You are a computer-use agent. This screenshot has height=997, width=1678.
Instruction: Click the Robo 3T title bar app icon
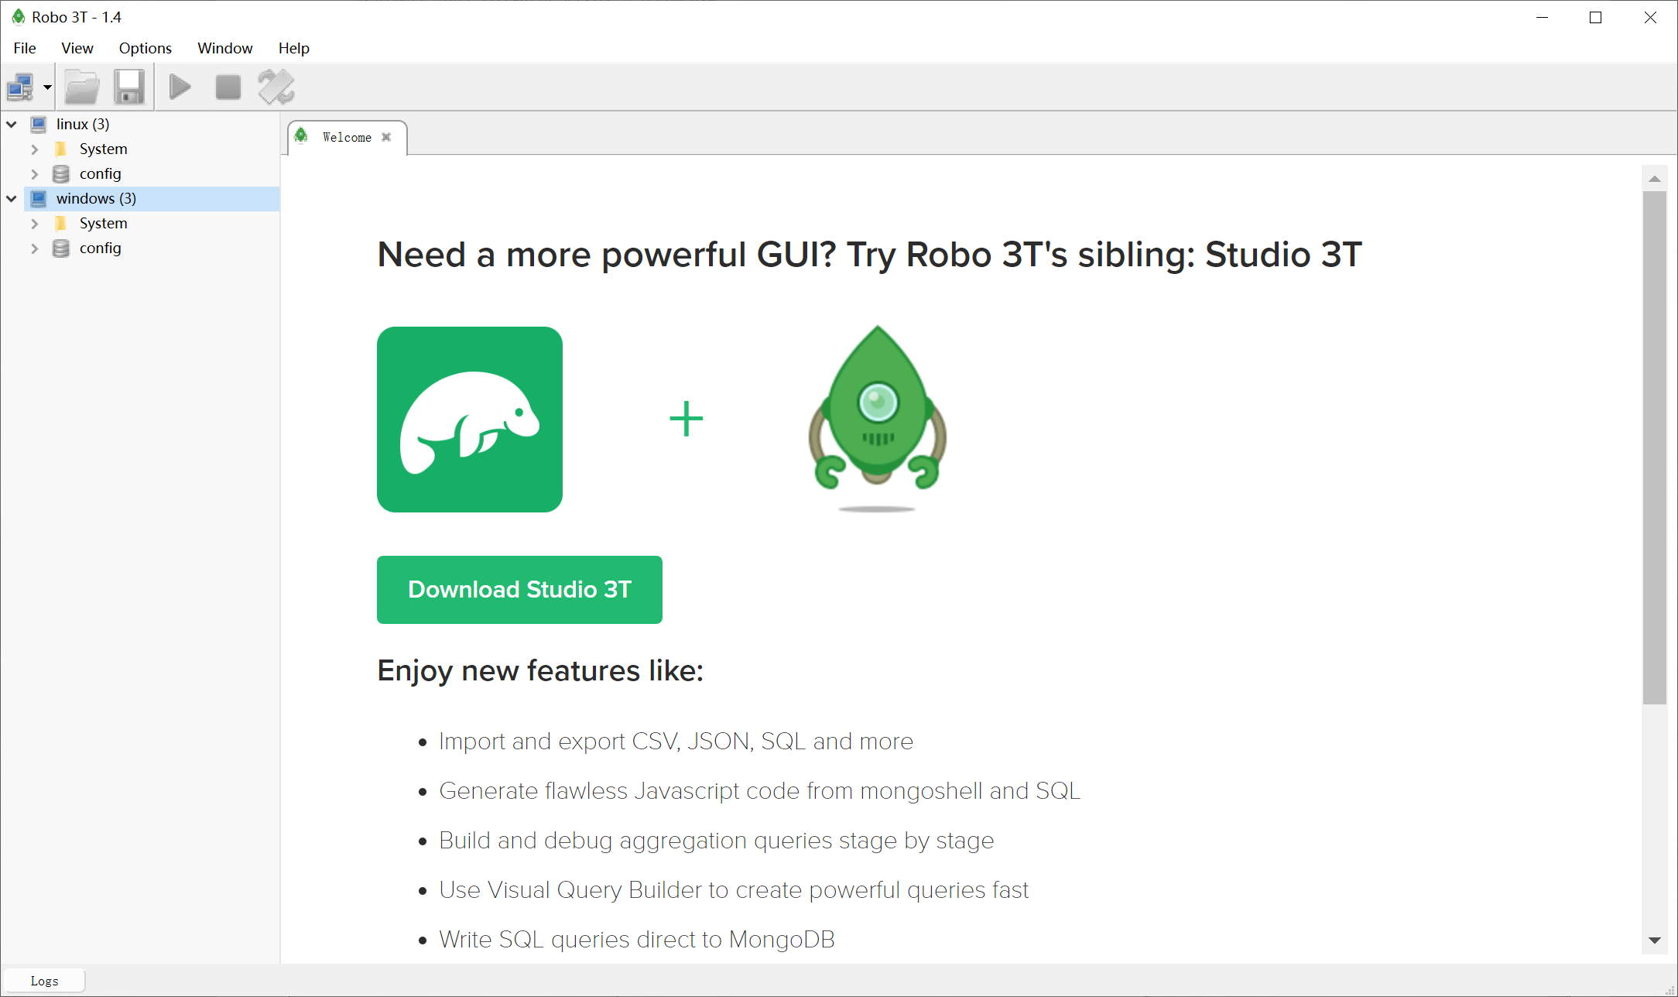pyautogui.click(x=19, y=17)
